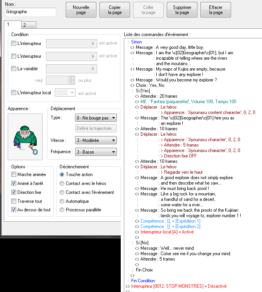Uncheck Au dessus de tout option
Viewport: 262px width, 292px height.
point(14,210)
